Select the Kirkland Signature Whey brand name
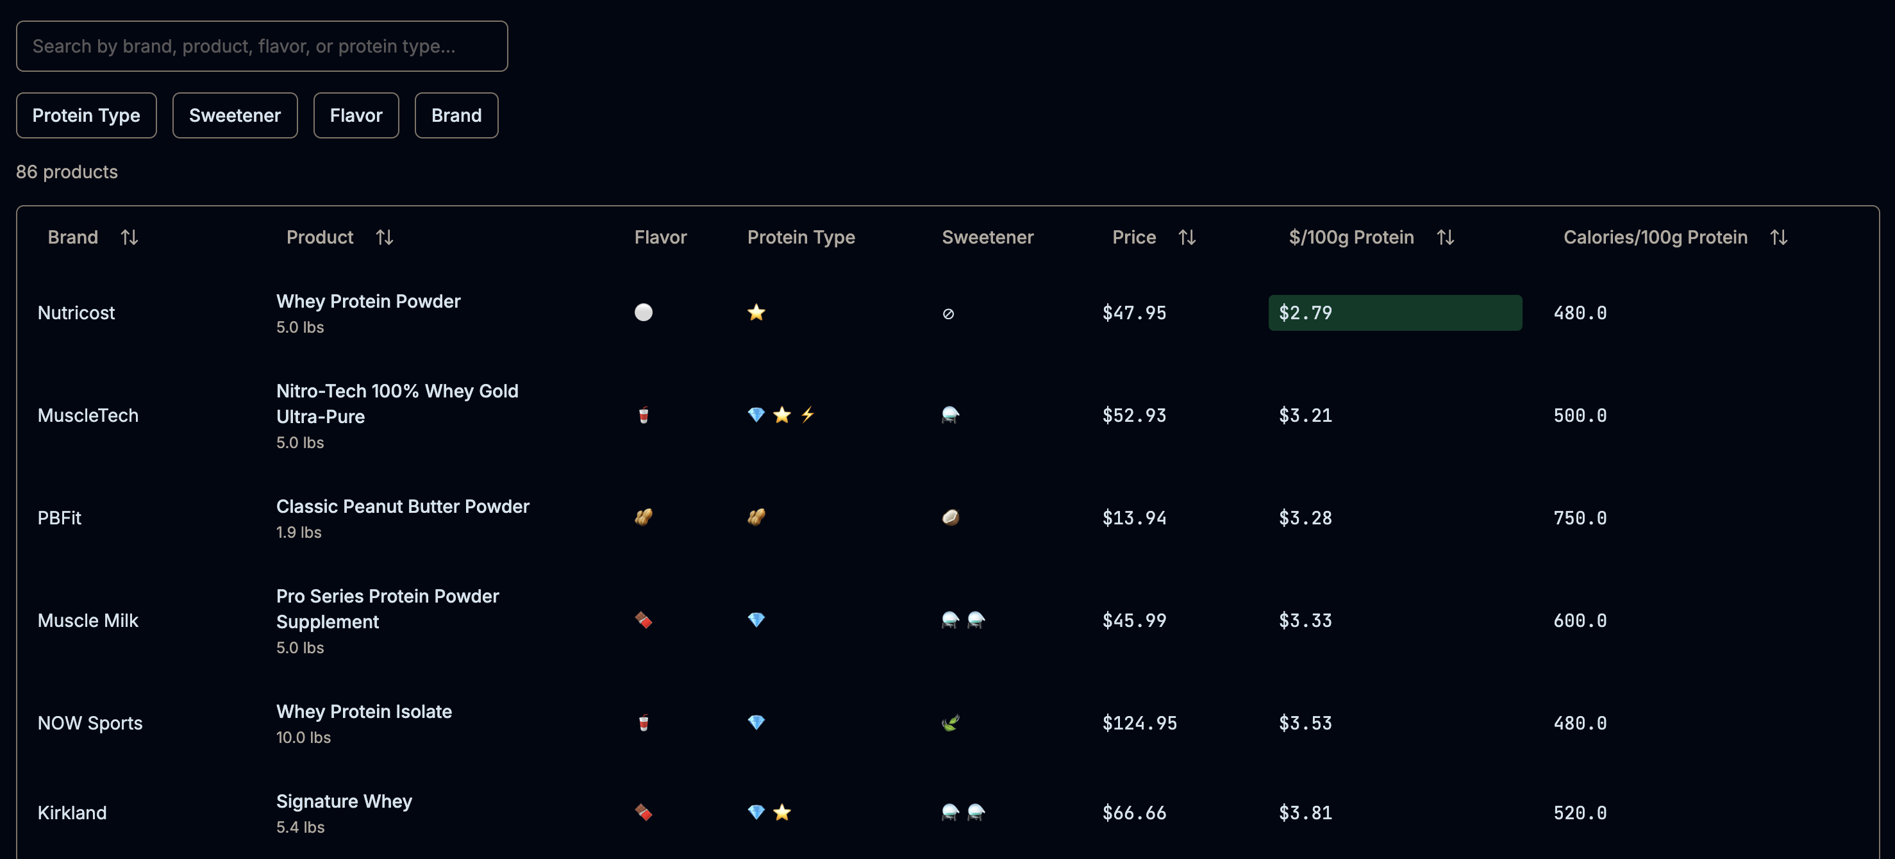 [72, 813]
